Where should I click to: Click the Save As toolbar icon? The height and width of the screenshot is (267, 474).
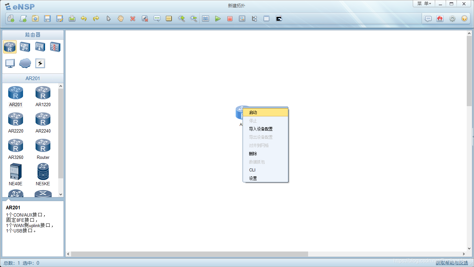pyautogui.click(x=60, y=18)
